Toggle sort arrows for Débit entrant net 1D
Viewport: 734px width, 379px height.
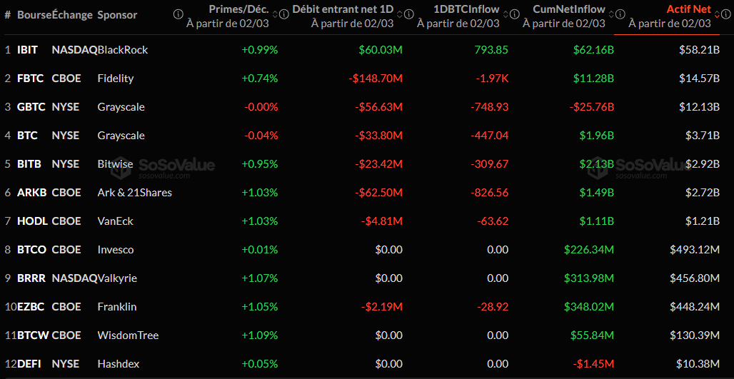click(x=400, y=14)
